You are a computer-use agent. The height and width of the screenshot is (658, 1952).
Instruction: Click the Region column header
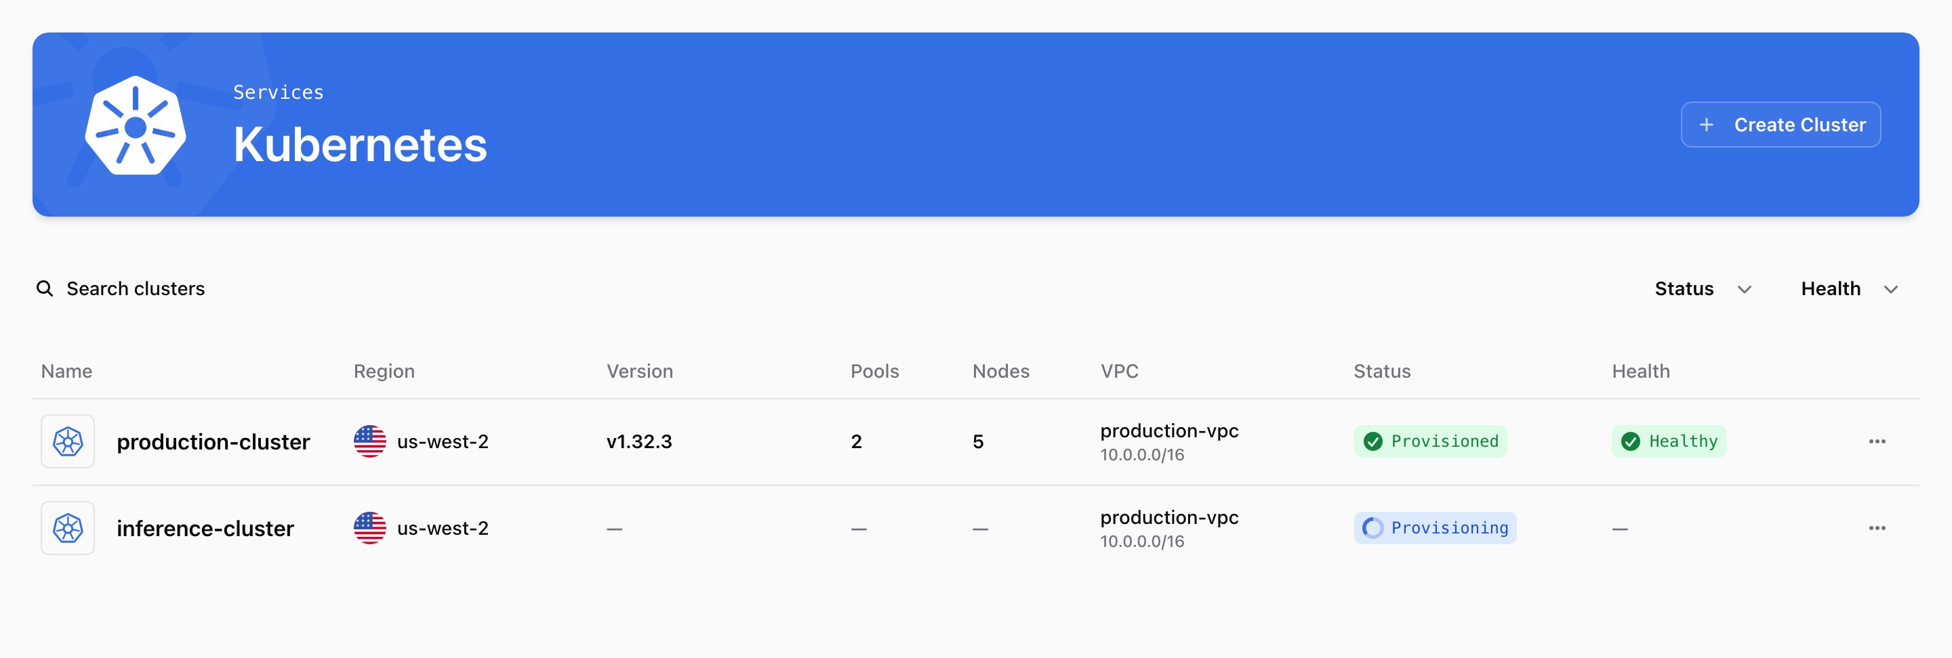point(384,371)
